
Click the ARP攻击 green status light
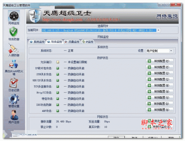58,111
